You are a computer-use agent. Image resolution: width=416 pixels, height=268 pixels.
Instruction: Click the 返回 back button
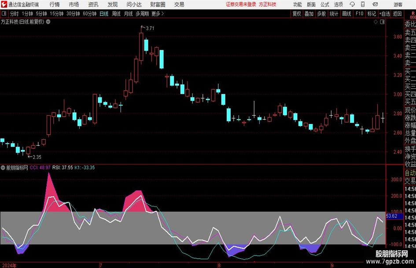[397, 14]
